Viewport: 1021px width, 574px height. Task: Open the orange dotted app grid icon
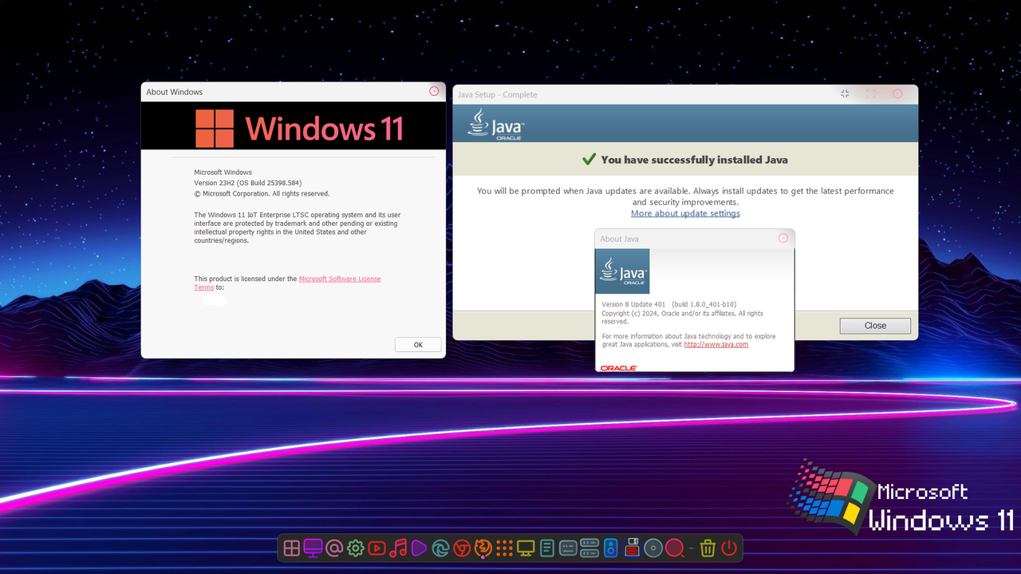pyautogui.click(x=504, y=548)
